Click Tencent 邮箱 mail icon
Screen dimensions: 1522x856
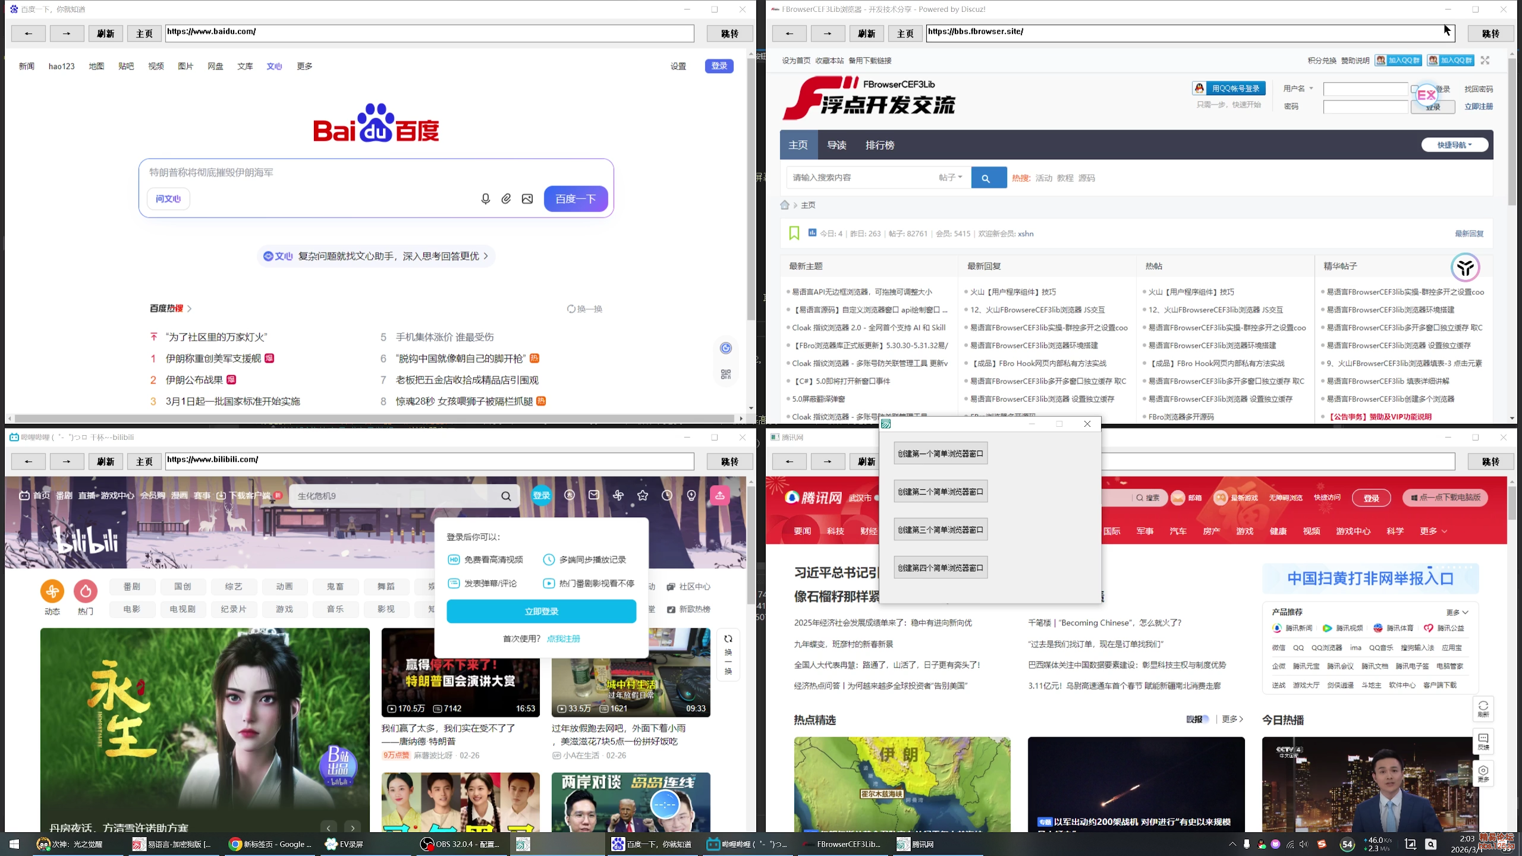(1178, 498)
